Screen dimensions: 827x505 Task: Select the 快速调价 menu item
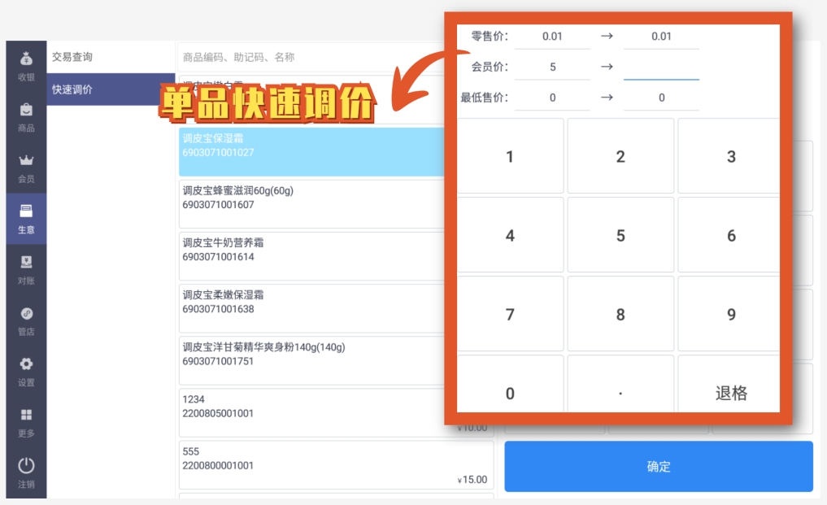point(110,89)
